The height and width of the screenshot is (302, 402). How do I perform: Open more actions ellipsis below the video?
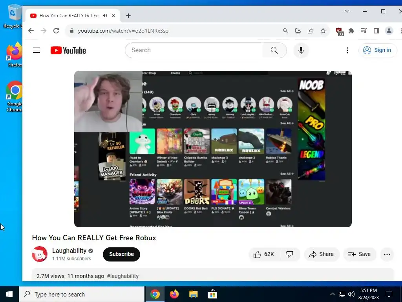pos(387,254)
